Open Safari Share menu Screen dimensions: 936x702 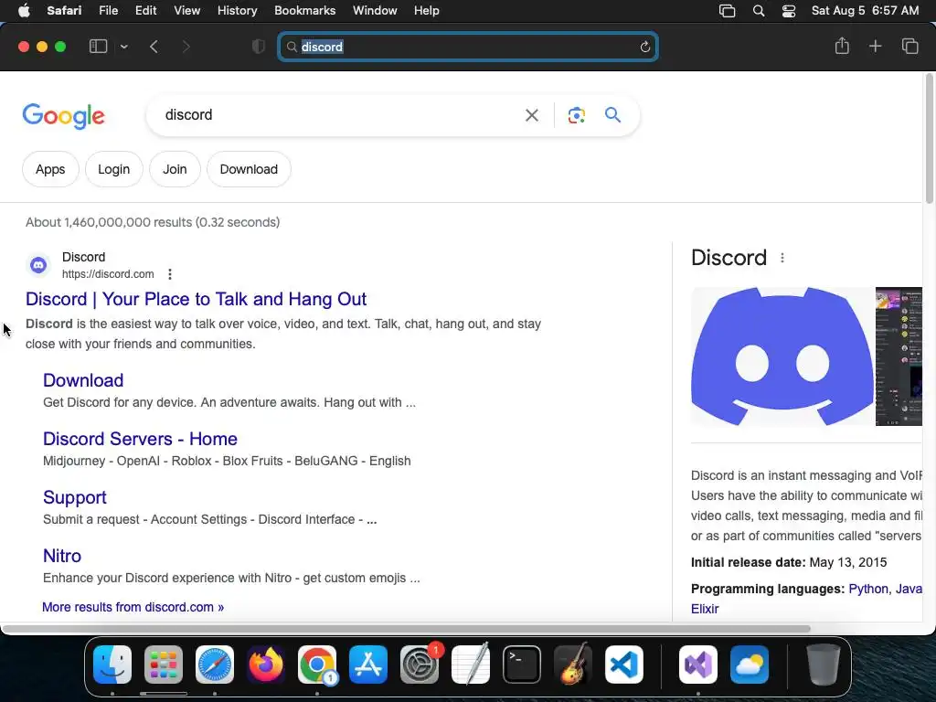pos(842,46)
